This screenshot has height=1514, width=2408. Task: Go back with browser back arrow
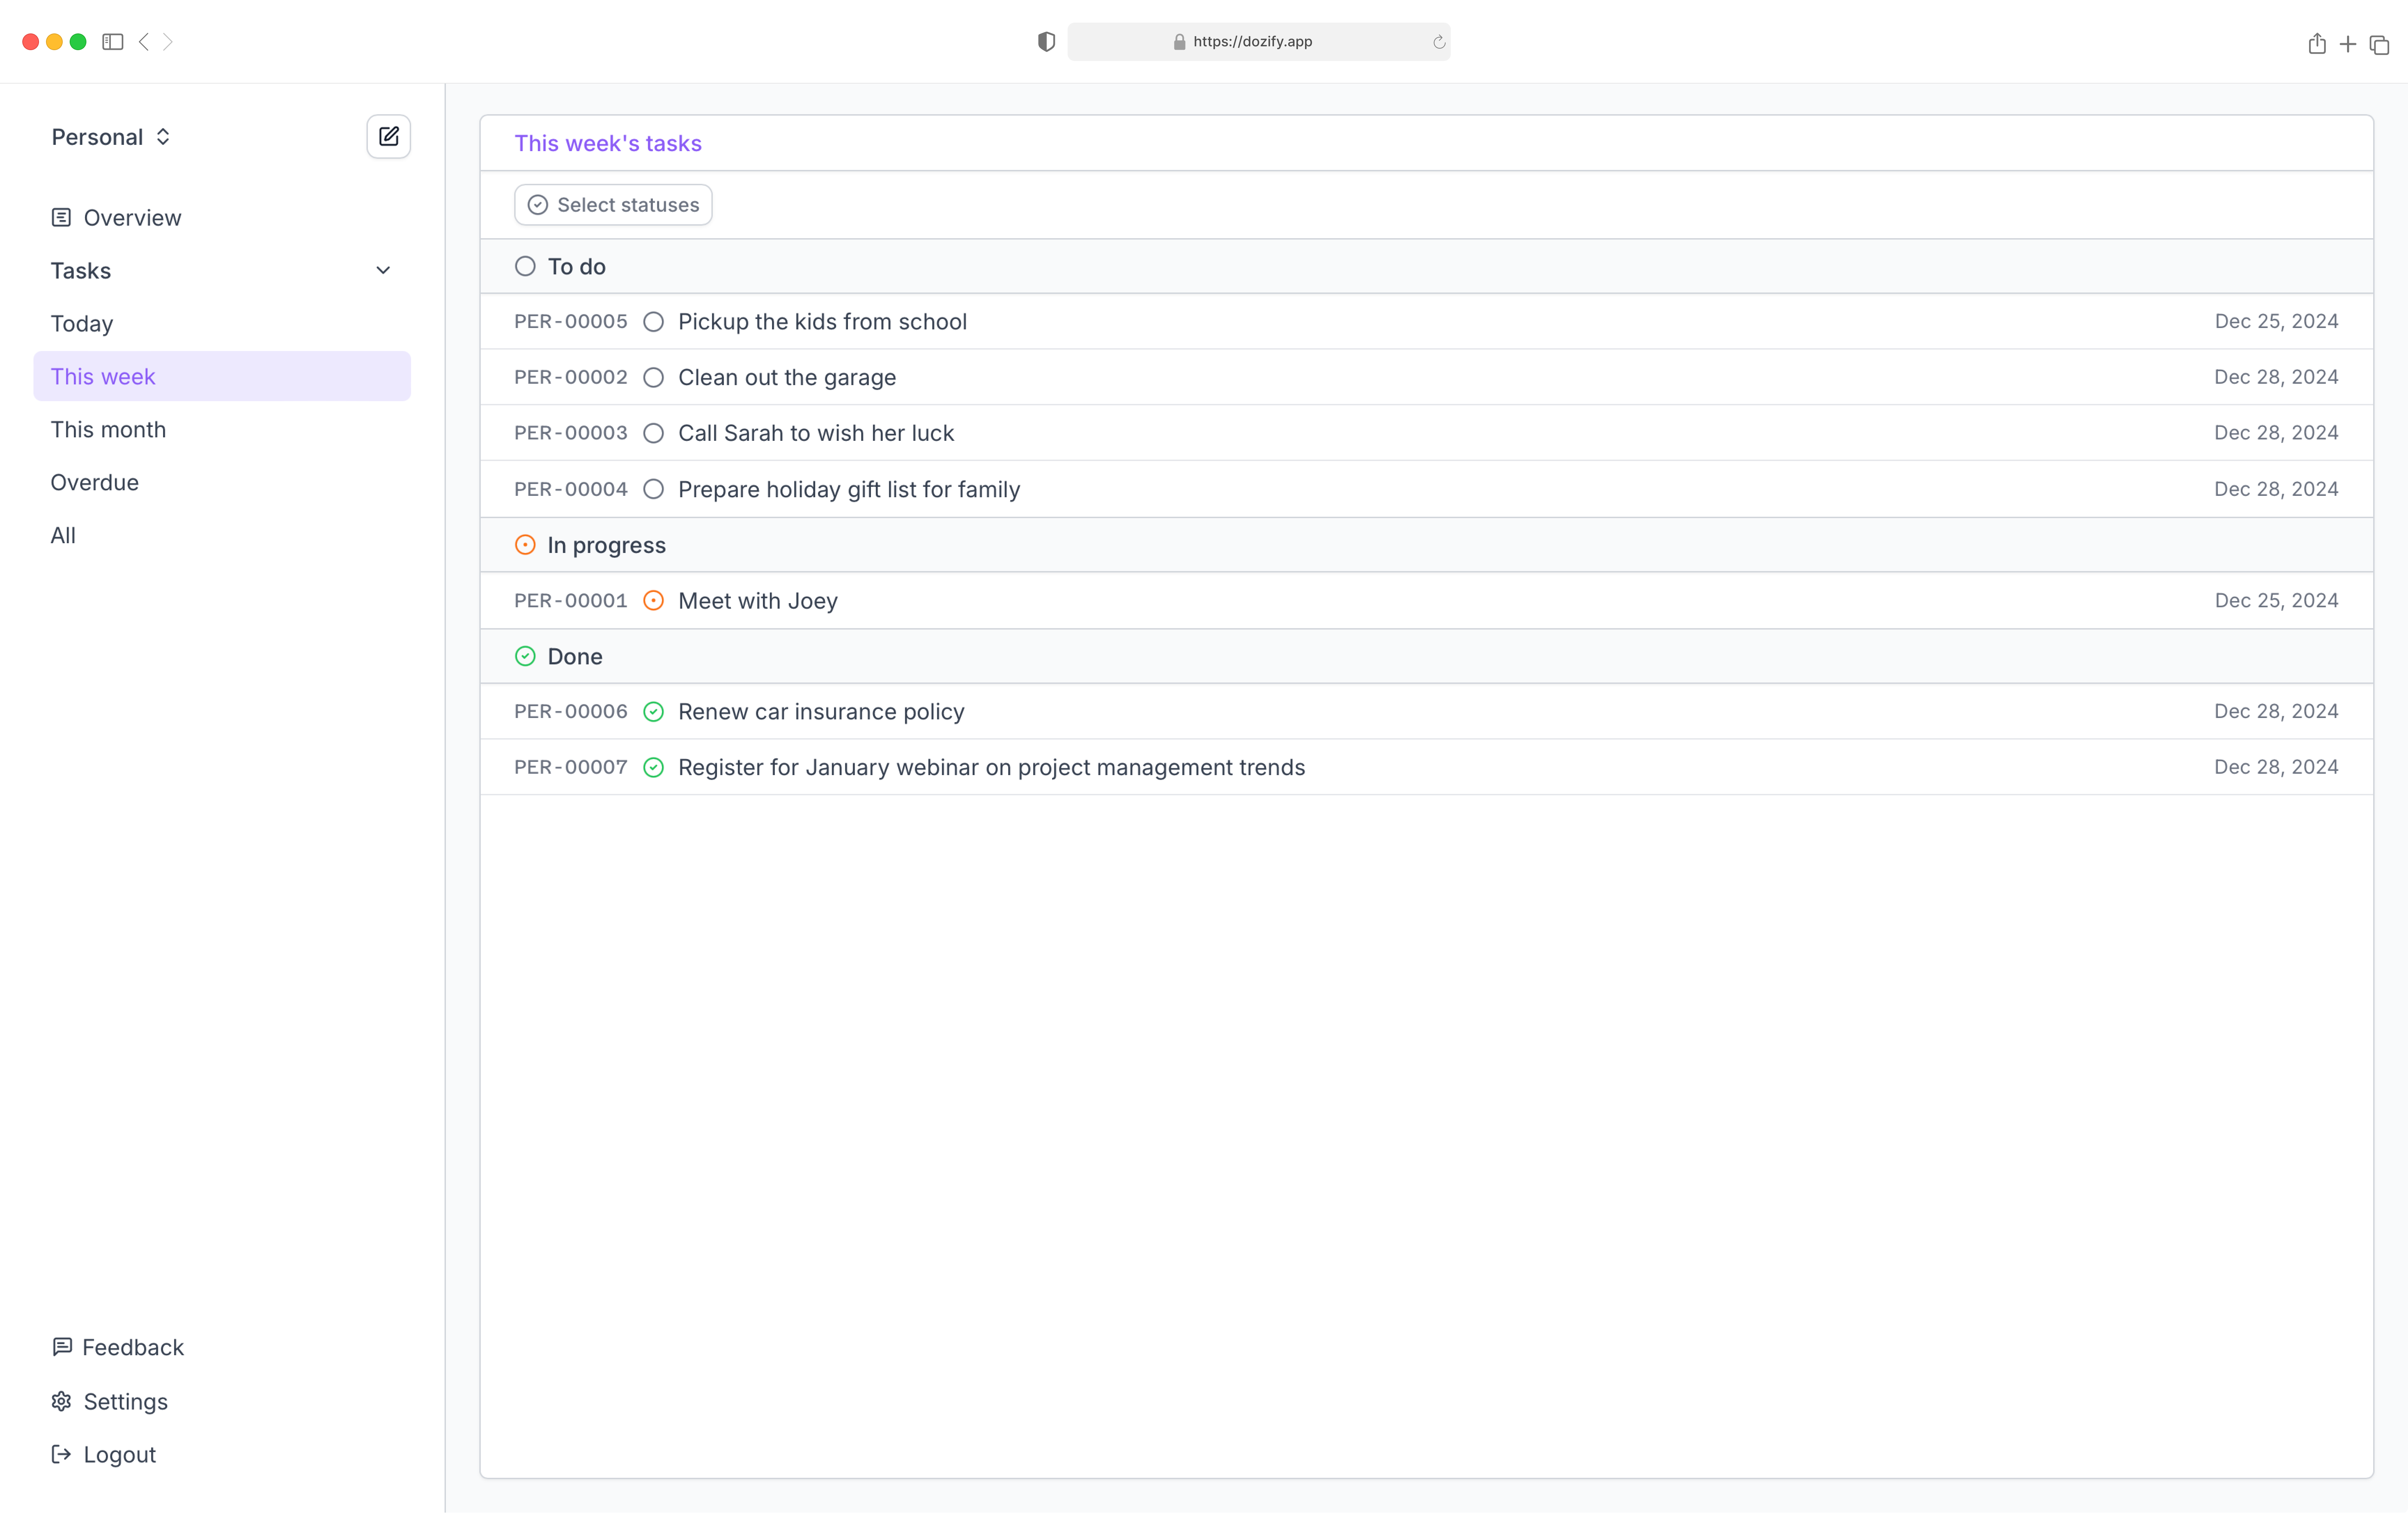click(x=144, y=42)
